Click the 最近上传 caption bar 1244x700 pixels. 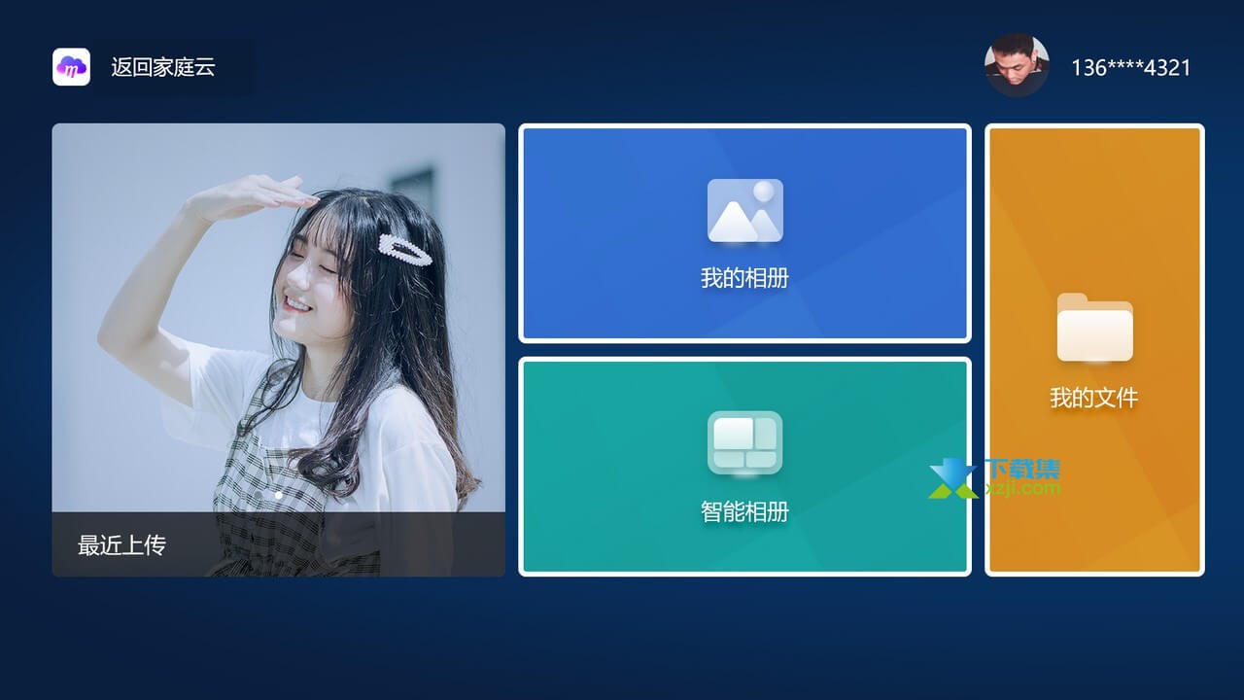coord(279,544)
